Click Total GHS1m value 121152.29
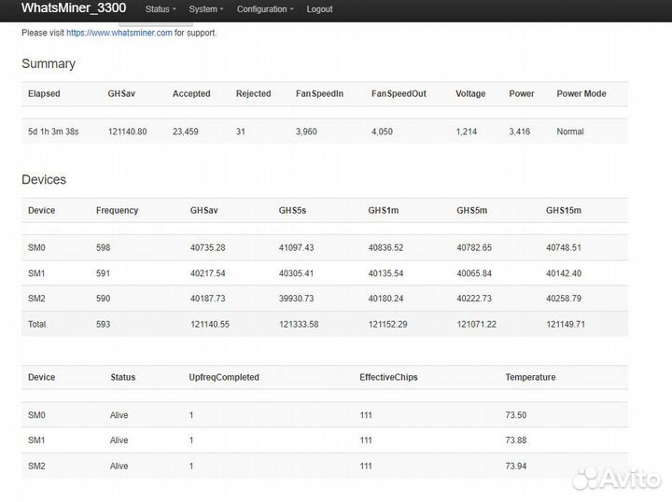This screenshot has height=502, width=672. 388,324
